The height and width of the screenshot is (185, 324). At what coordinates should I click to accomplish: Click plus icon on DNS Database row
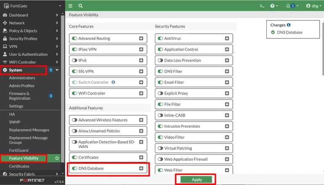point(141,168)
